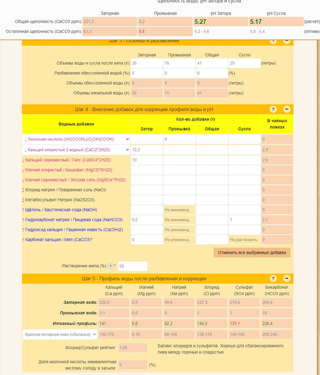Viewport: 320px width, 375px height.
Task: Click Отменить все выбранные добавки button
Action: (x=252, y=253)
